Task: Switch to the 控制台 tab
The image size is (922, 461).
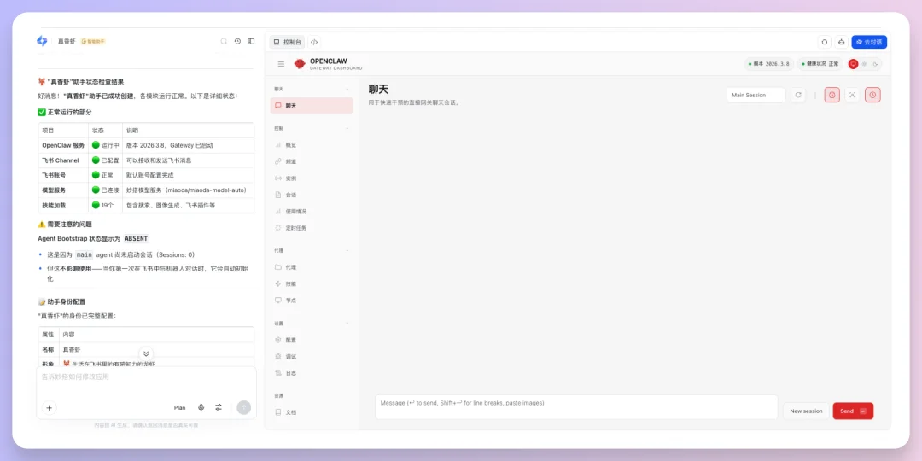Action: click(287, 42)
